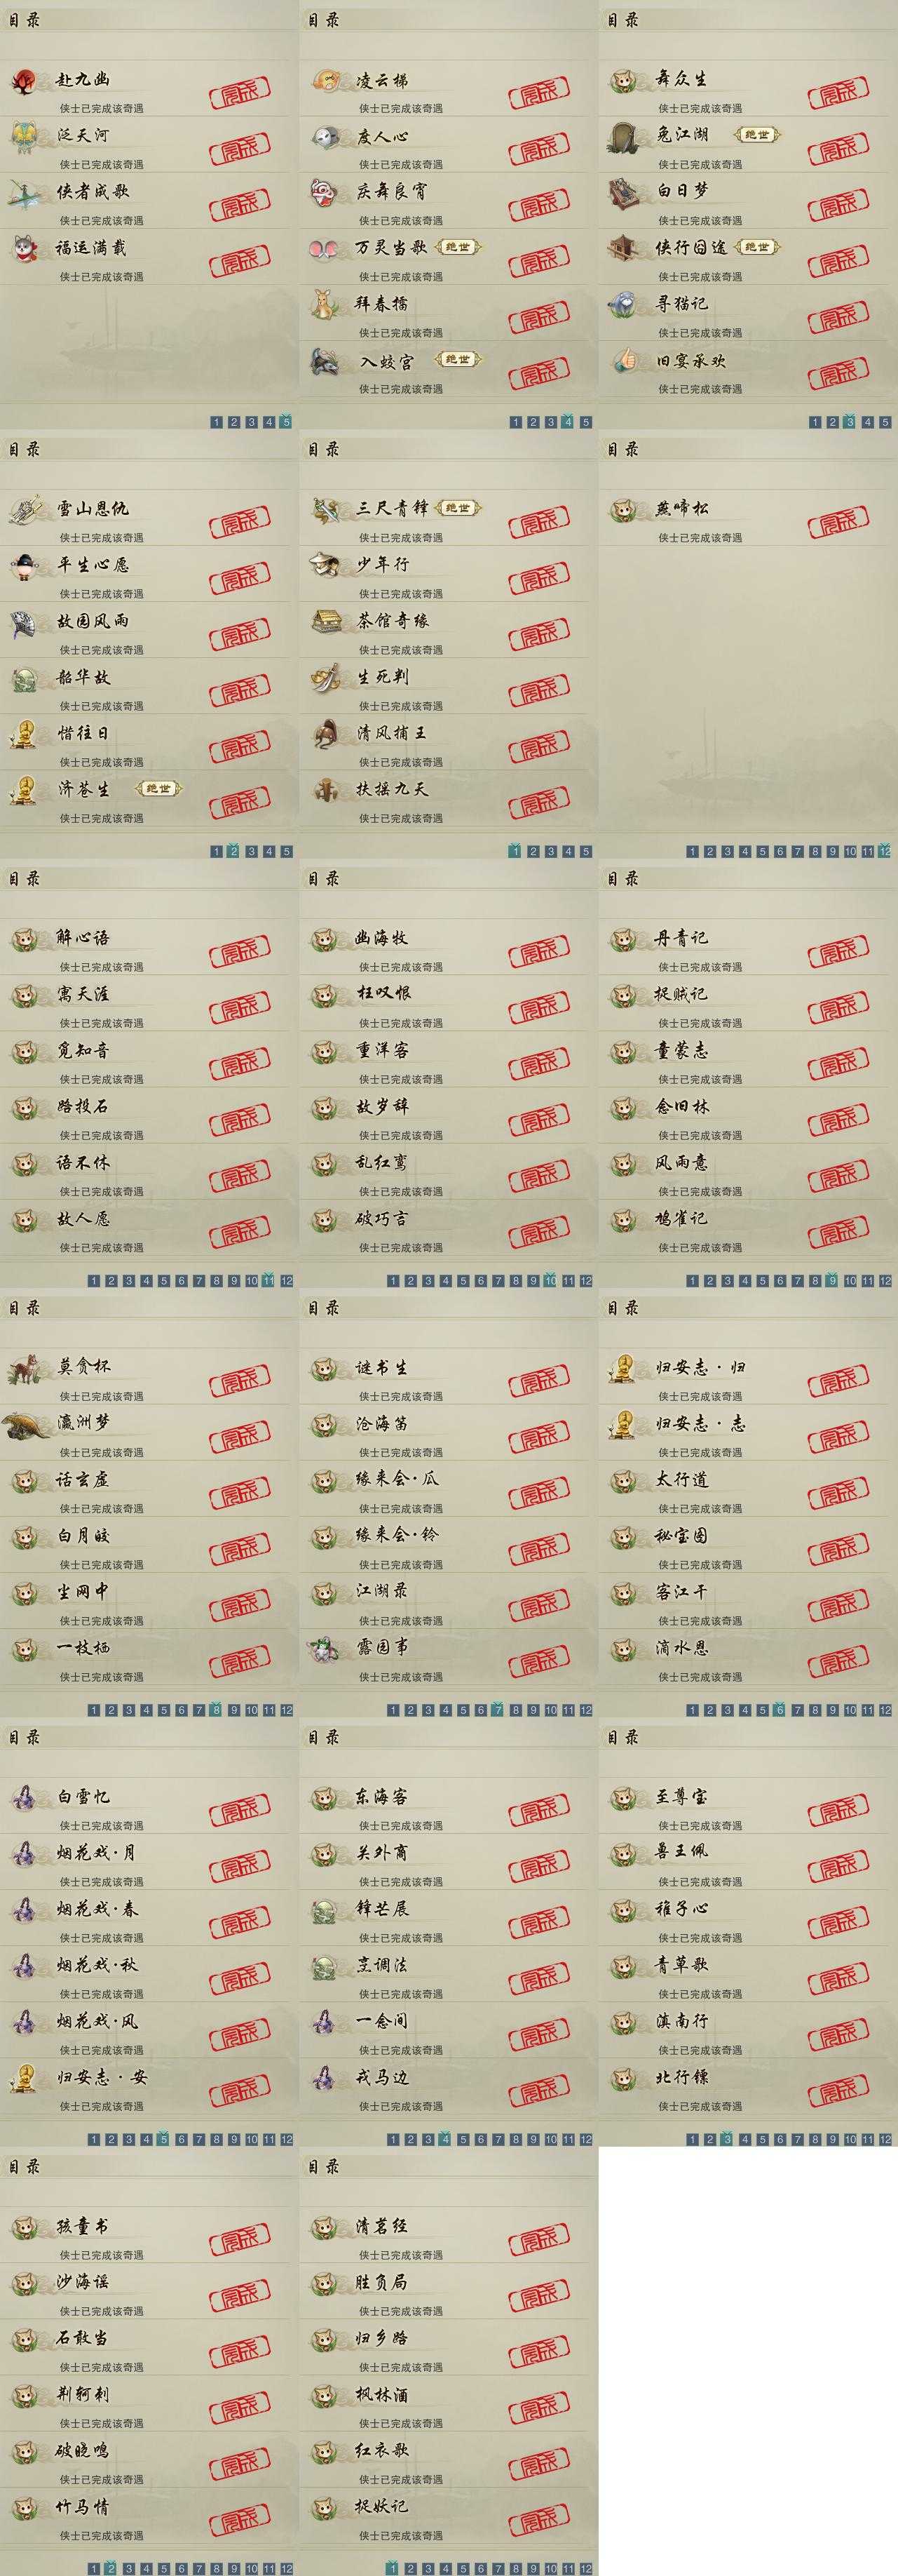Viewport: 898px width, 2576px height.
Task: Click the red tree icon beside 赴九幽
Action: click(24, 81)
